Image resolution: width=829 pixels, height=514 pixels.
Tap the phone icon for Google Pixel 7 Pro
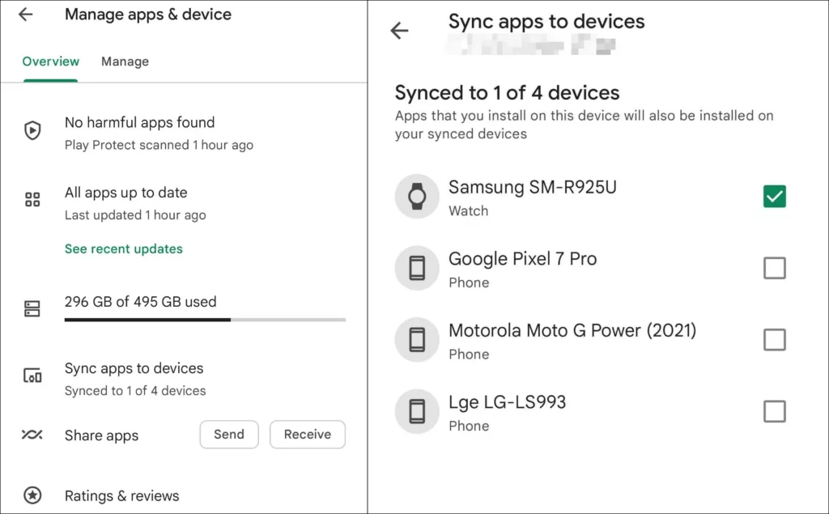click(417, 268)
